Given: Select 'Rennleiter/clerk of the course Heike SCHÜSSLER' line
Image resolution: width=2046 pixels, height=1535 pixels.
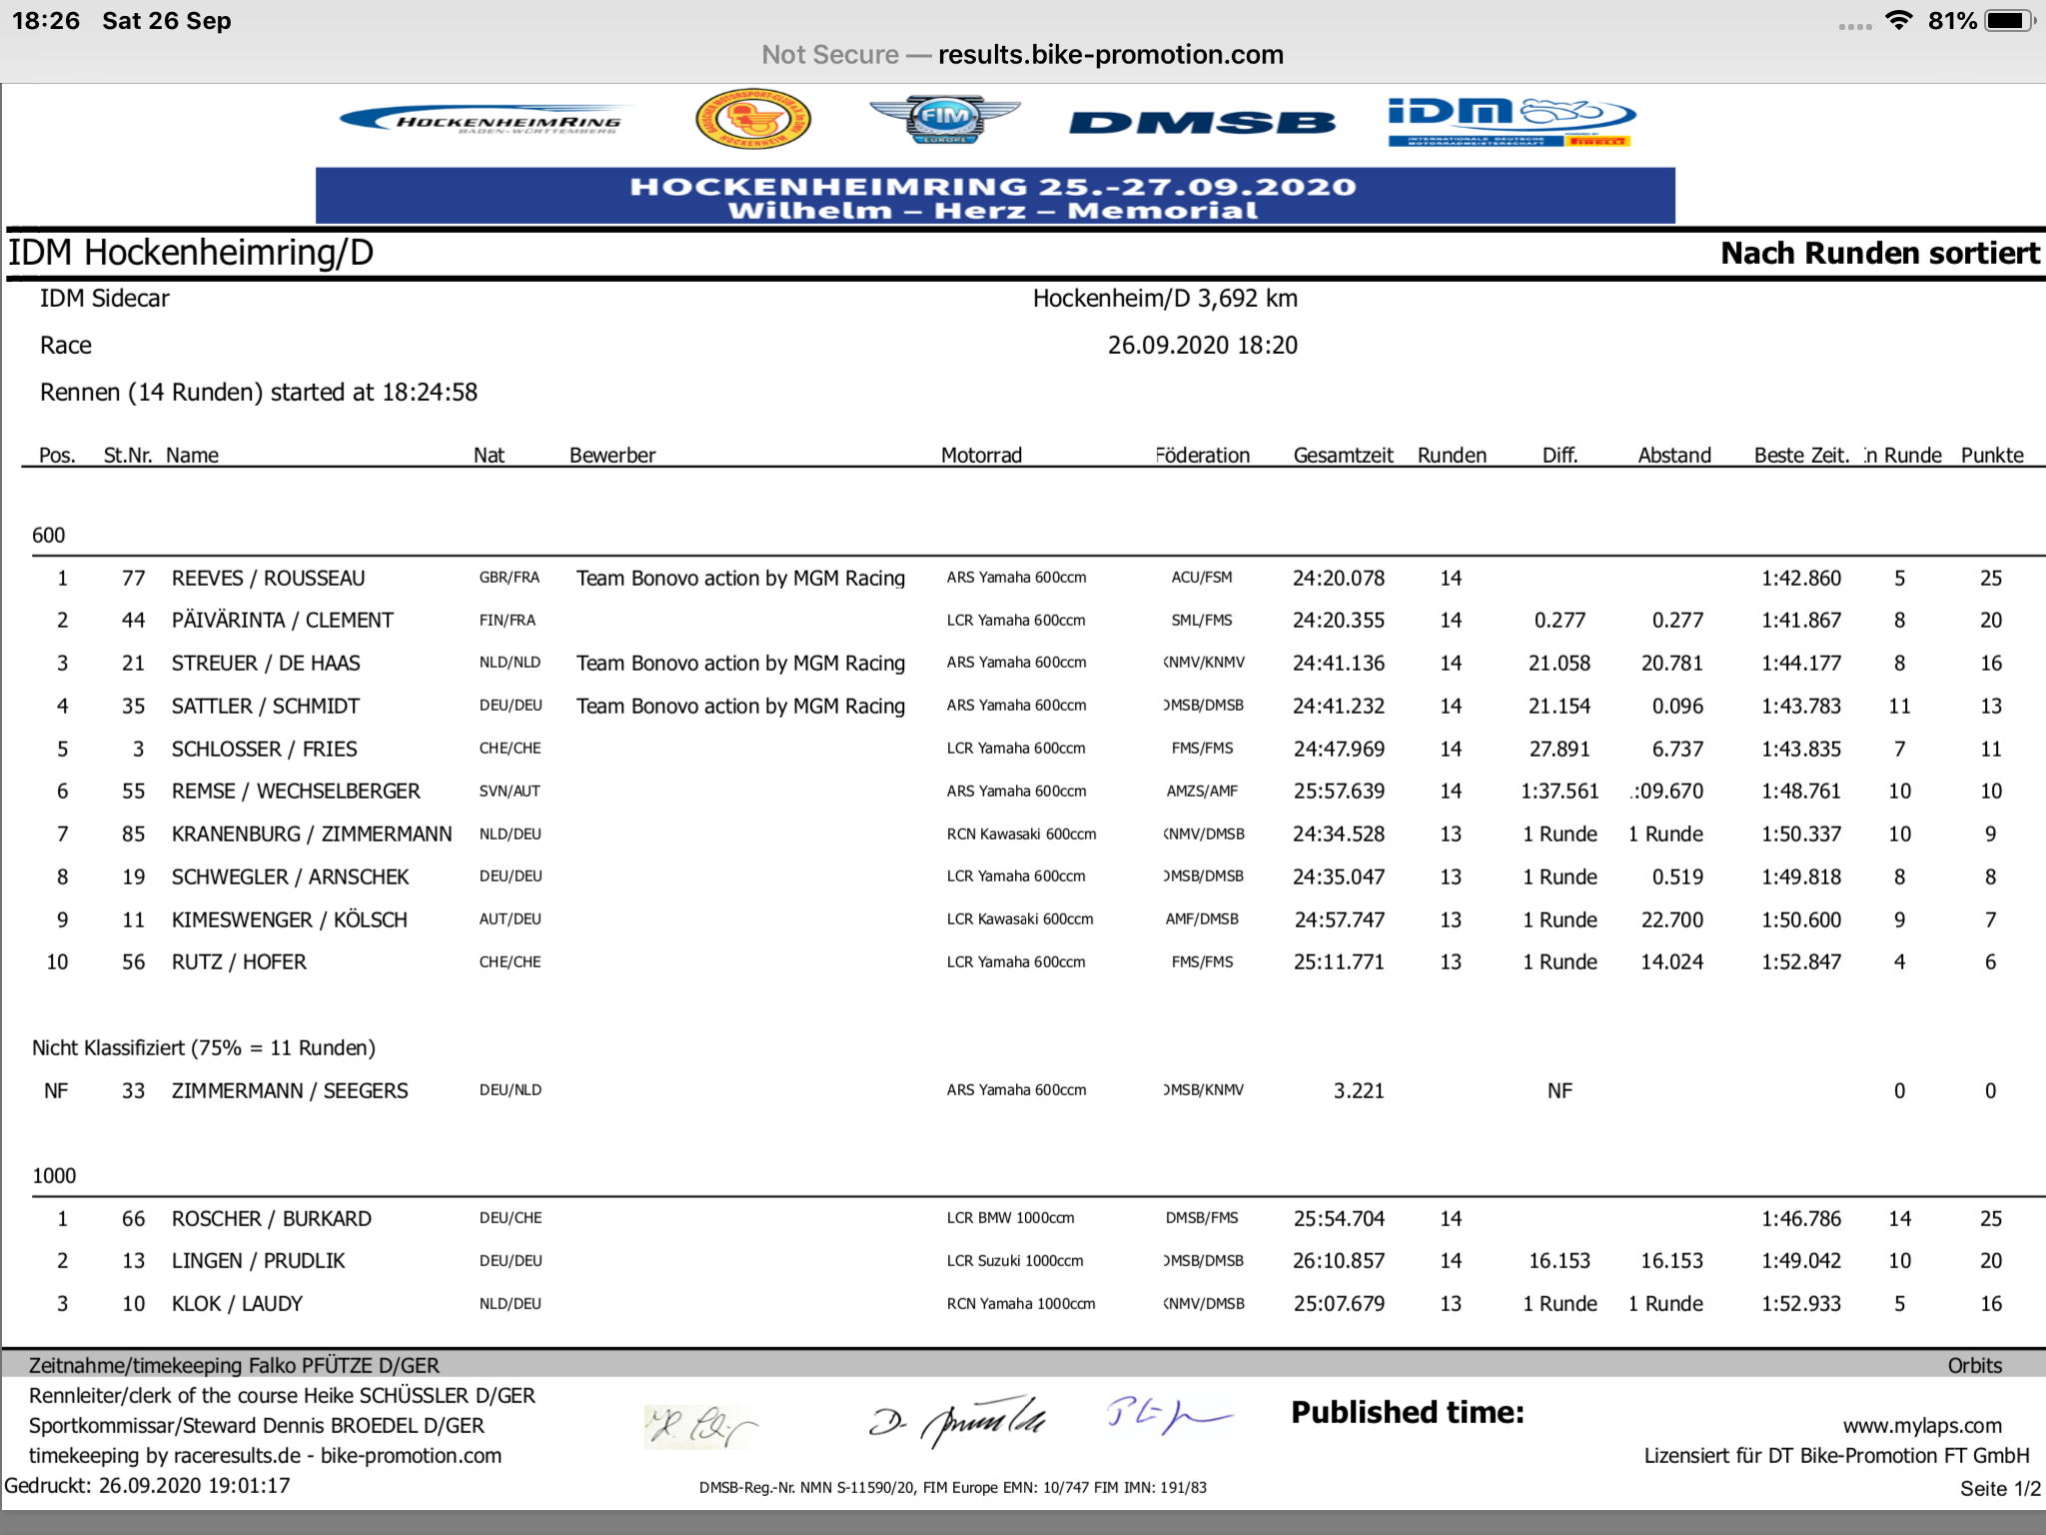Looking at the screenshot, I should point(282,1395).
